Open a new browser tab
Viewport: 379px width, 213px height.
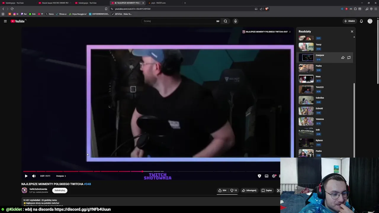coord(185,3)
